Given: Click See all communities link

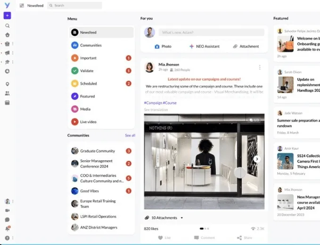Looking at the screenshot, I should [130, 135].
